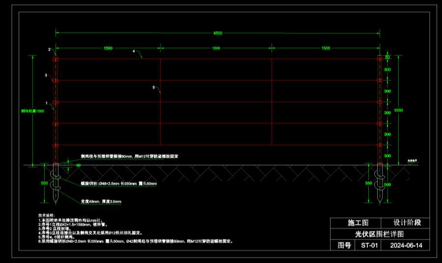The height and width of the screenshot is (263, 442).
Task: Select the 螺旋钢桩 Ø48×2.5mm annotation text
Action: pyautogui.click(x=118, y=184)
